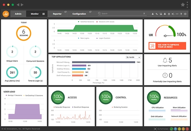Click the green checkmark status icon
Viewport: 191px width, 131px height.
(171, 129)
